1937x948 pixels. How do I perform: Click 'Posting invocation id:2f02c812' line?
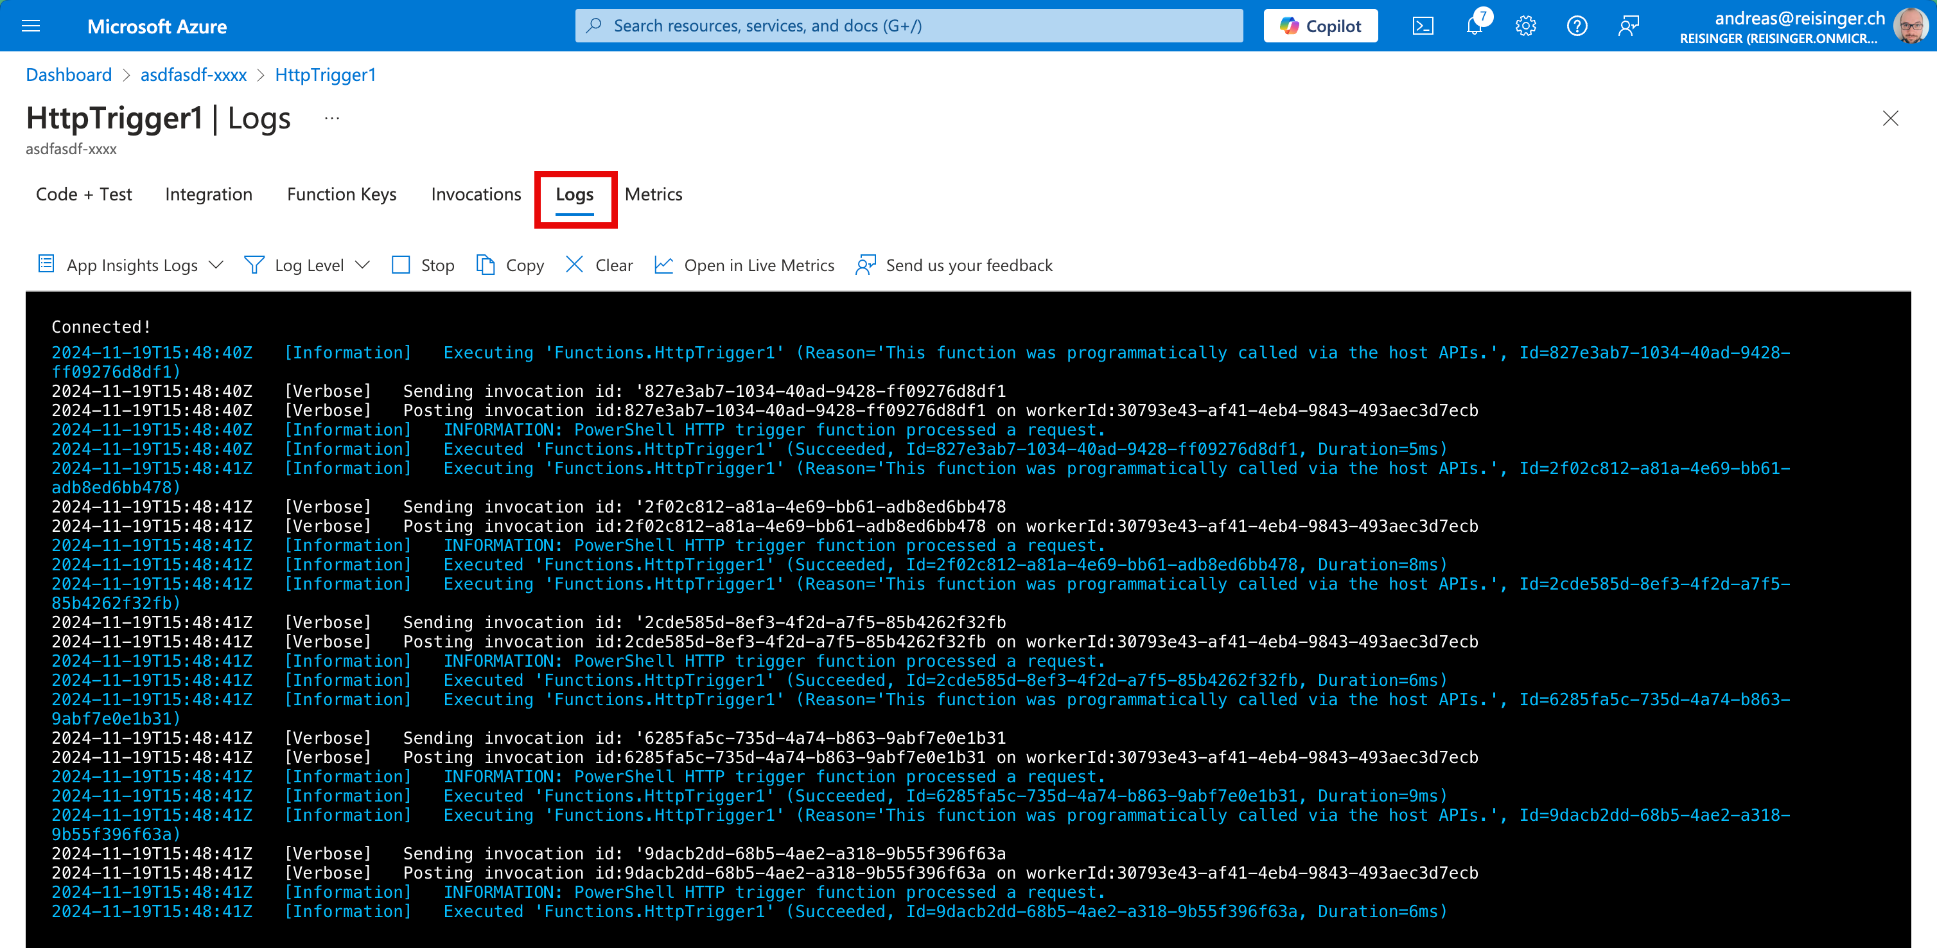coord(765,526)
